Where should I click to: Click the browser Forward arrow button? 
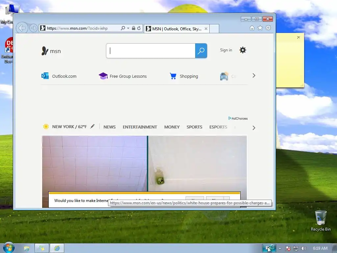33,28
